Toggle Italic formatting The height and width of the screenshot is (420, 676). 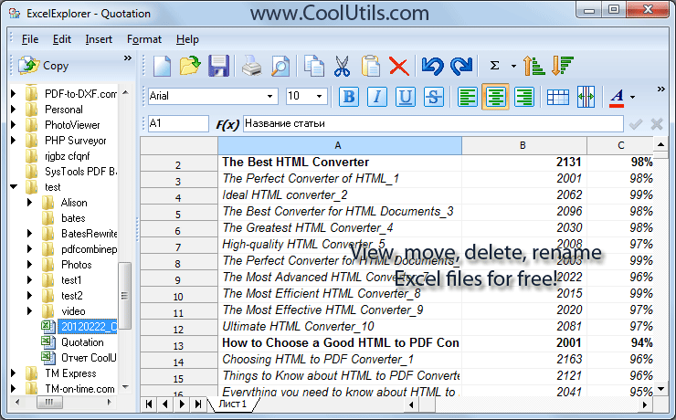tap(377, 96)
